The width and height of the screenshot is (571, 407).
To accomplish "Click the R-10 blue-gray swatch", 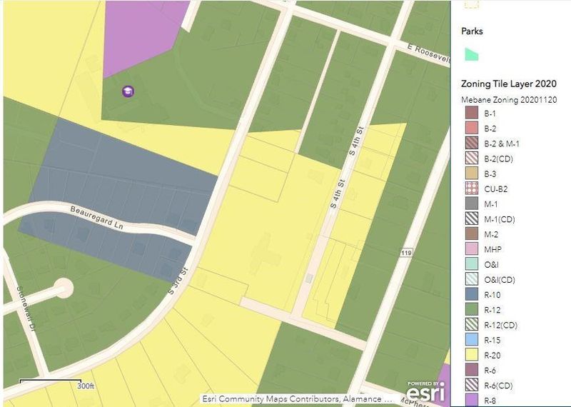I will click(472, 294).
